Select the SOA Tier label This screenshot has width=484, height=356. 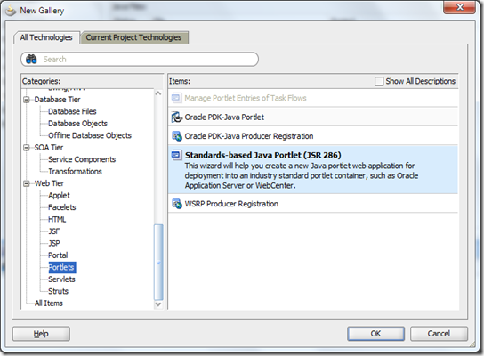49,147
